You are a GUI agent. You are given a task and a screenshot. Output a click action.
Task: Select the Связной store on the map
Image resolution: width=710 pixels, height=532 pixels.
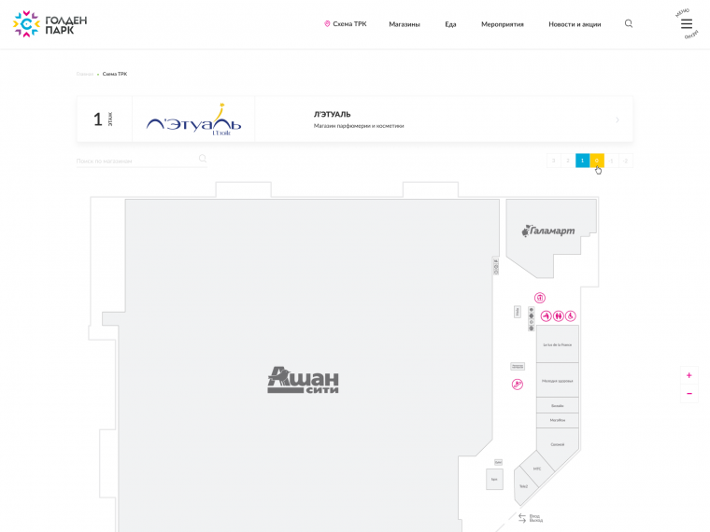tap(558, 444)
